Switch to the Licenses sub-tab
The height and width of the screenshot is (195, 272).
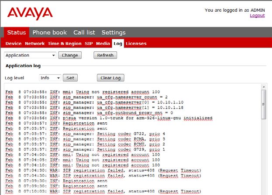click(x=136, y=44)
